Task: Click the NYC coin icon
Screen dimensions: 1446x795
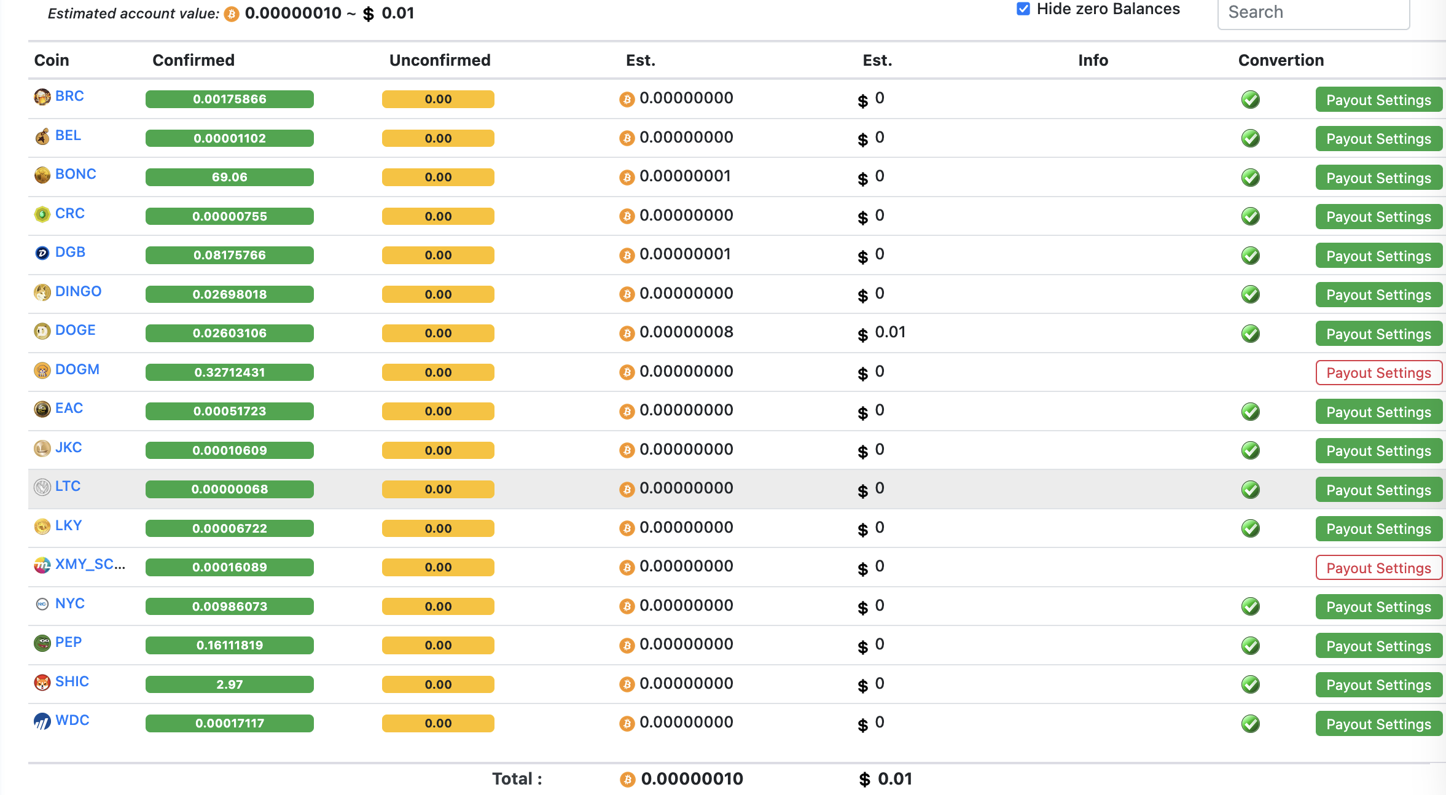Action: pyautogui.click(x=42, y=604)
